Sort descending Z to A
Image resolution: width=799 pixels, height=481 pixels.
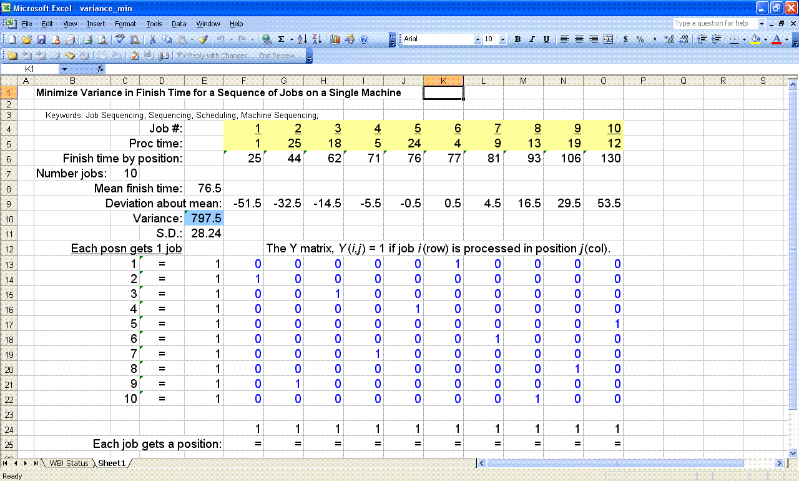pyautogui.click(x=317, y=39)
